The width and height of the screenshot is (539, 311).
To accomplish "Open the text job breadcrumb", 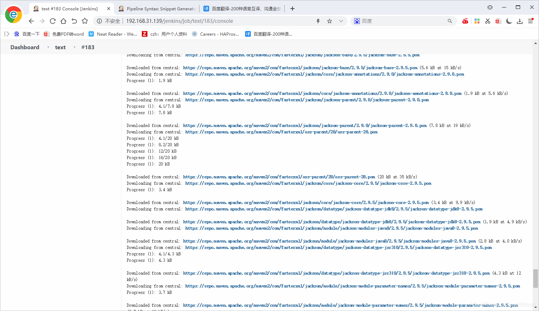I will [60, 47].
